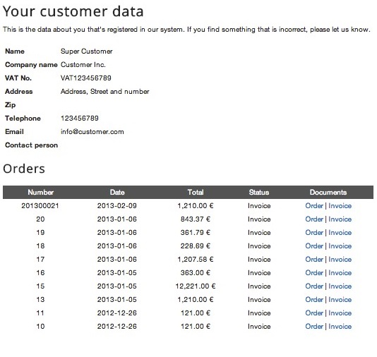Click the VAT number VAT123456789
Image resolution: width=377 pixels, height=357 pixels.
click(x=86, y=78)
